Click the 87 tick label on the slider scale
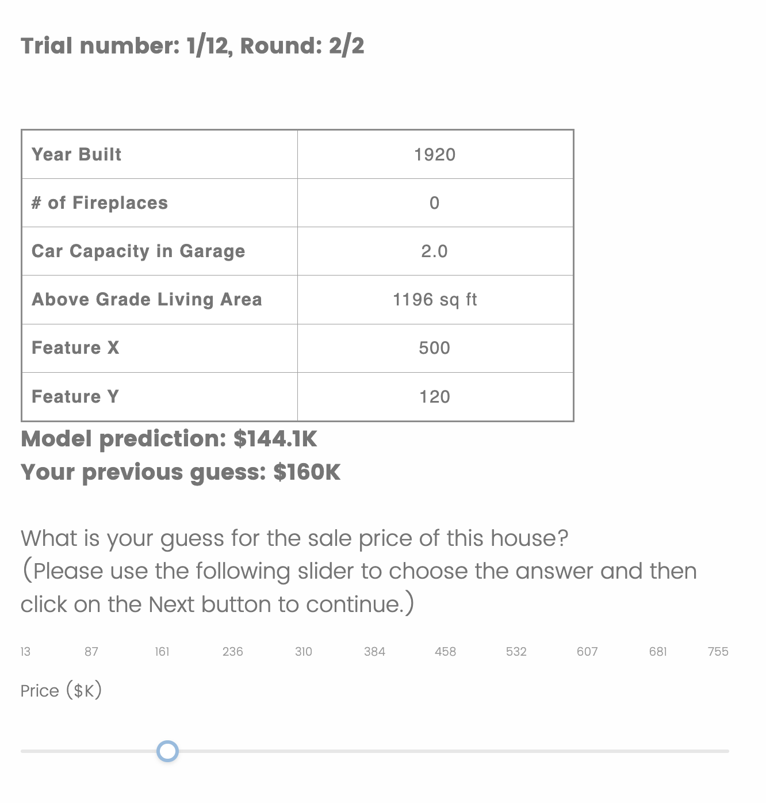The width and height of the screenshot is (766, 803). pyautogui.click(x=91, y=652)
